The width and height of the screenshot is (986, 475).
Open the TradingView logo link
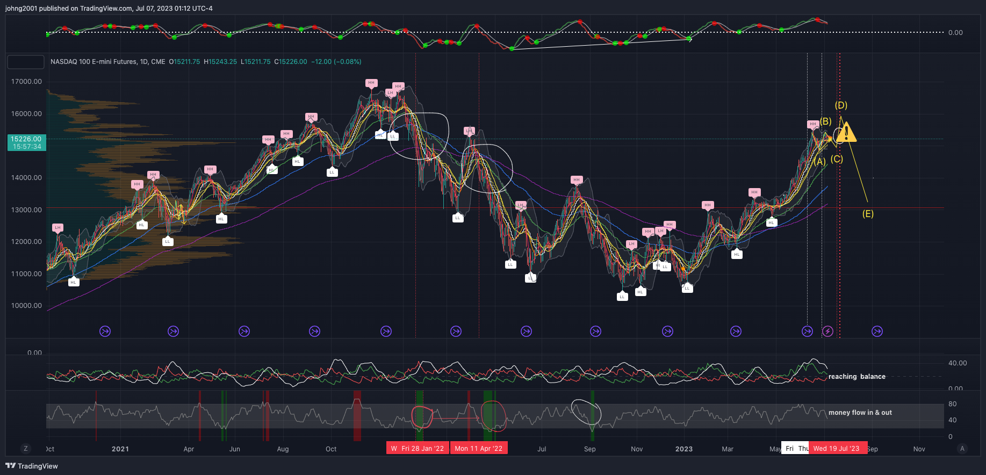click(x=32, y=466)
